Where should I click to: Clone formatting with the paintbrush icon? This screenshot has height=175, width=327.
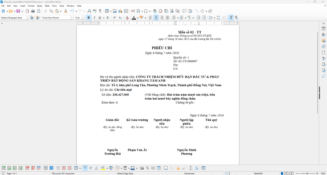click(x=66, y=11)
